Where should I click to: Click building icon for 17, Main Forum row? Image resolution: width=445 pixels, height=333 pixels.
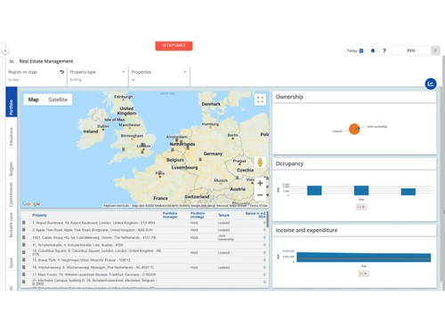24,274
